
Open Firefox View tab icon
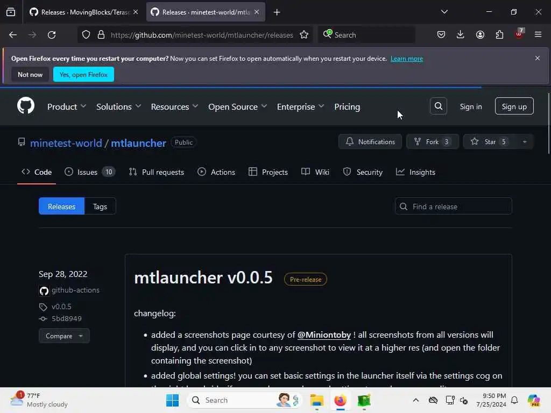(x=11, y=12)
